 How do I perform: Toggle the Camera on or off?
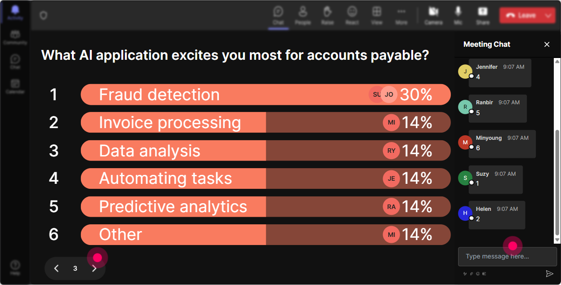pos(433,15)
